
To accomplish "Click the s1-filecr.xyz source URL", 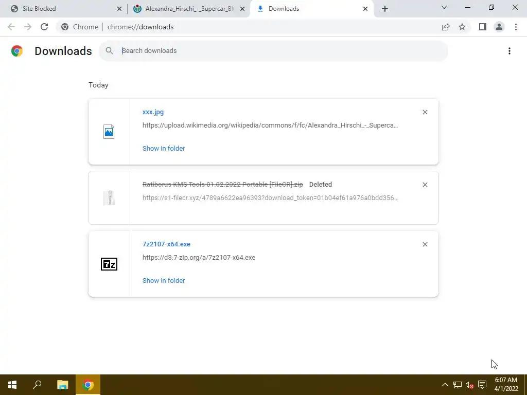I will (270, 198).
